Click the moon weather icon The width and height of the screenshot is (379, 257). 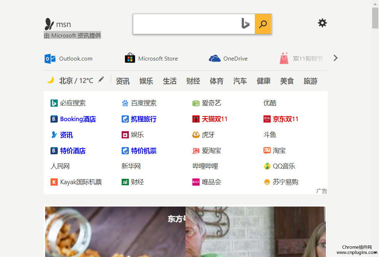click(50, 80)
